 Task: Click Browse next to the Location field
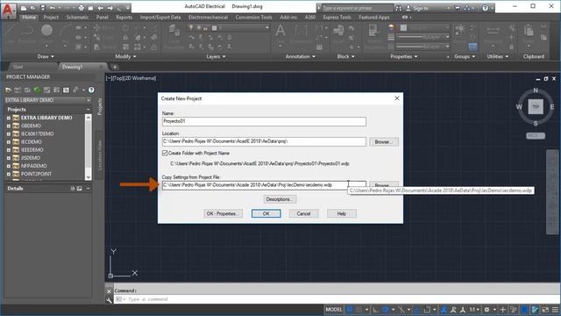[x=384, y=142]
